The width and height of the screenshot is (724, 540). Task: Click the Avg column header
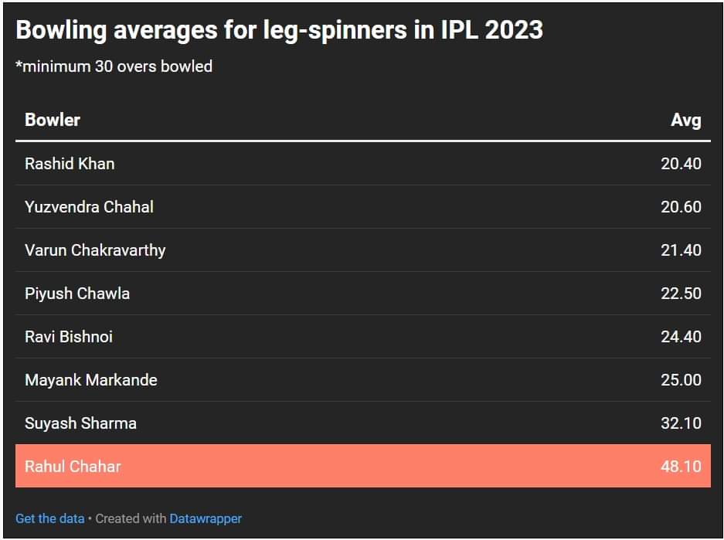(686, 120)
